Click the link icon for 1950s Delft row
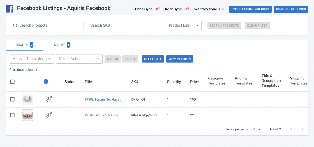This screenshot has height=147, width=314. click(49, 115)
